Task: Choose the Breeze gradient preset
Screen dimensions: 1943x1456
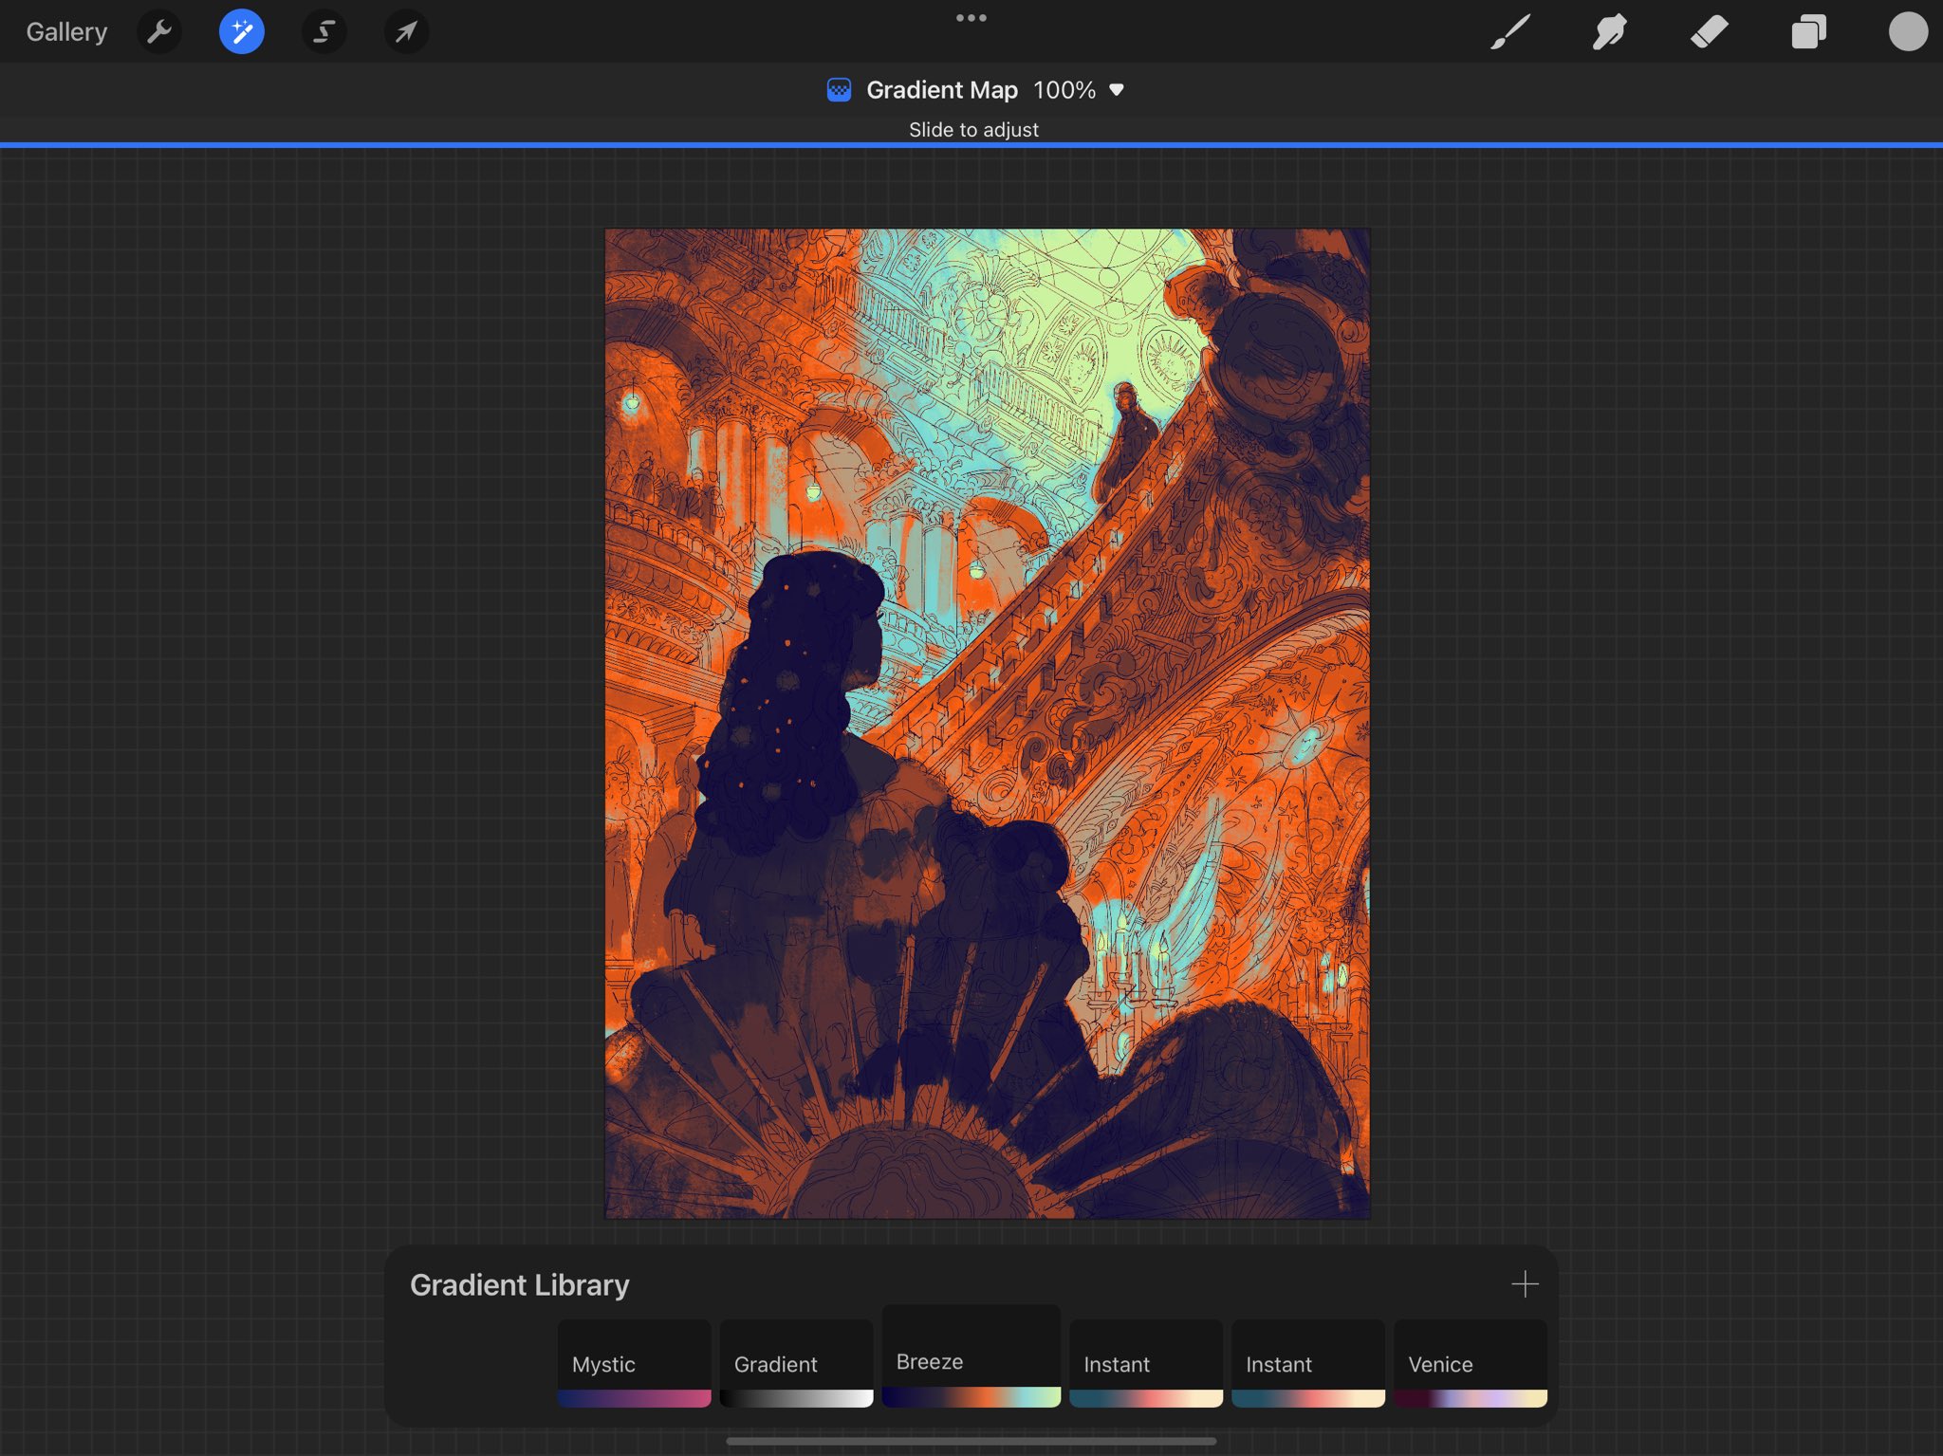Action: (971, 1356)
